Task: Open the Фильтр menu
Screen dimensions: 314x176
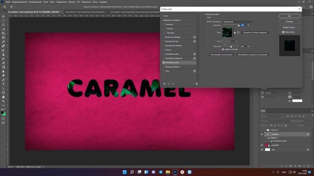Action: tap(72, 2)
